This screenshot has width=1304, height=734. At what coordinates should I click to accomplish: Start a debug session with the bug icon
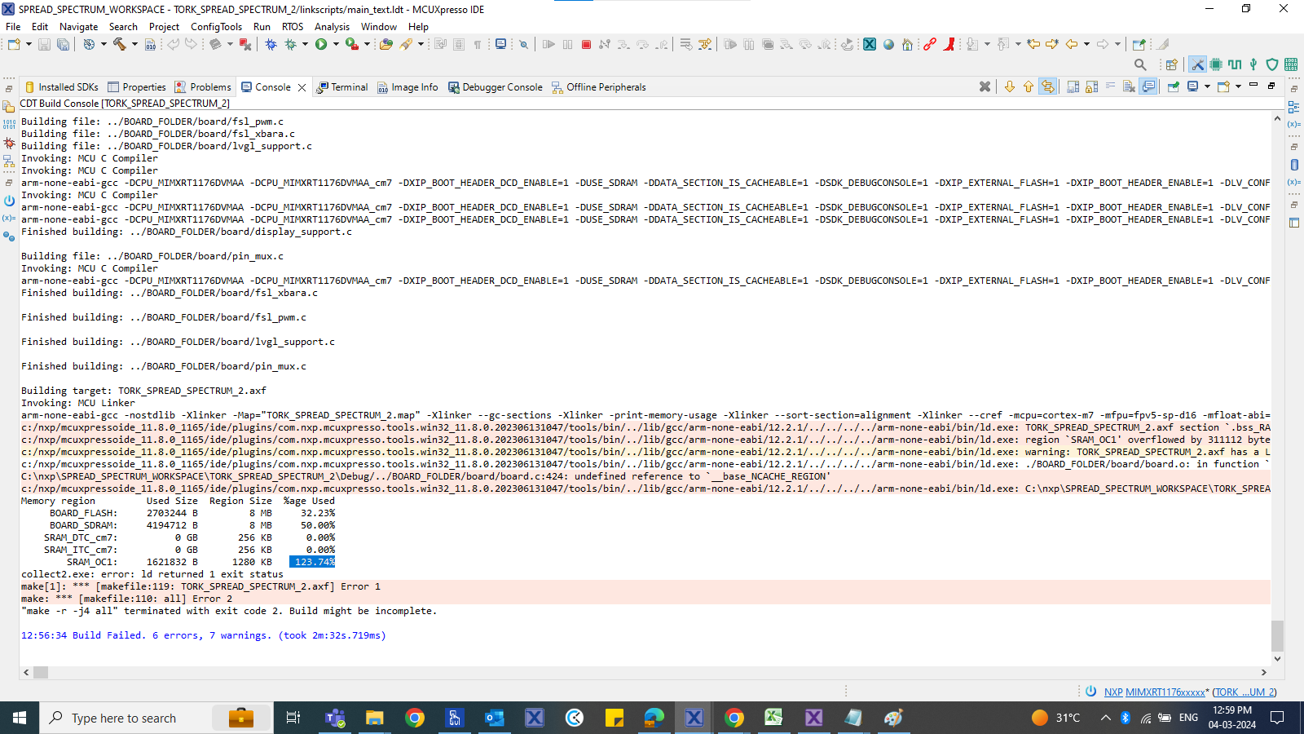coord(271,45)
